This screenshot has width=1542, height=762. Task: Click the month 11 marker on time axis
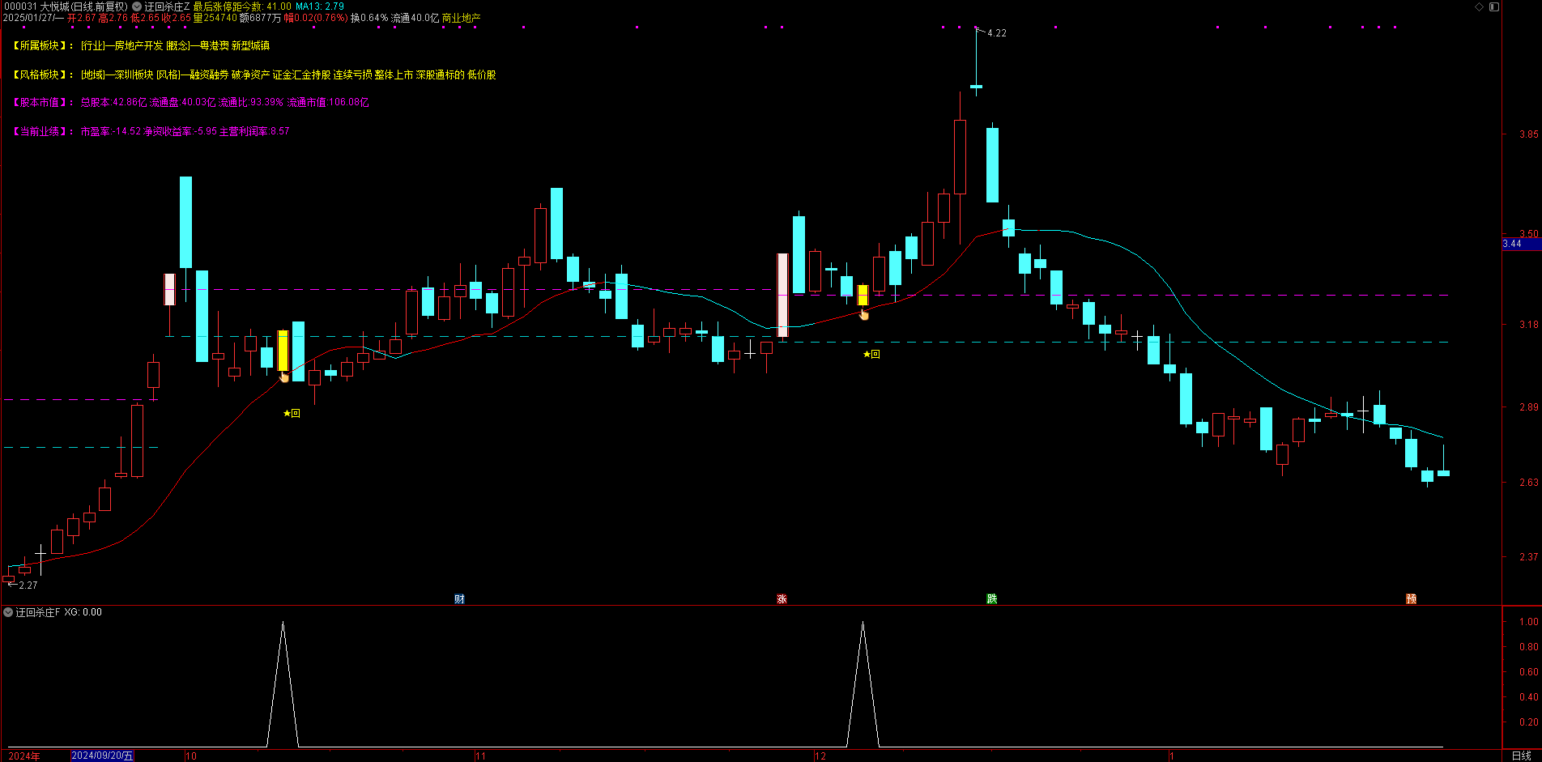(480, 756)
